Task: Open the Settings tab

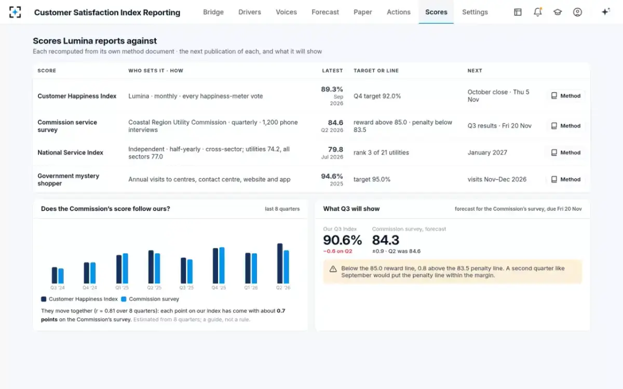Action: tap(475, 12)
